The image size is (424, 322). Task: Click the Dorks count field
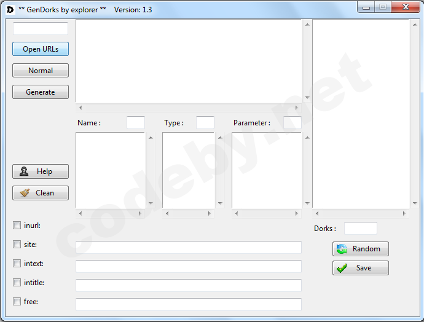pos(361,229)
